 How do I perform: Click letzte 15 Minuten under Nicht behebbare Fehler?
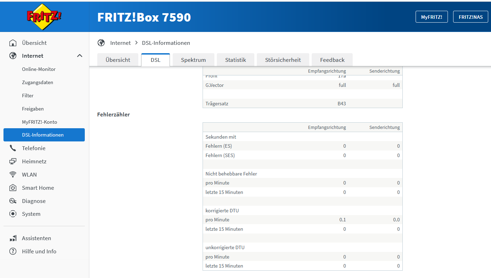coord(224,192)
